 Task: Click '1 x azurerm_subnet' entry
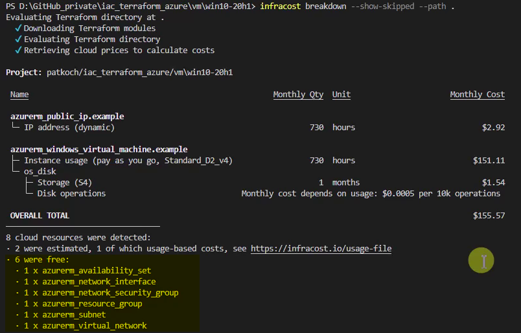click(x=65, y=315)
